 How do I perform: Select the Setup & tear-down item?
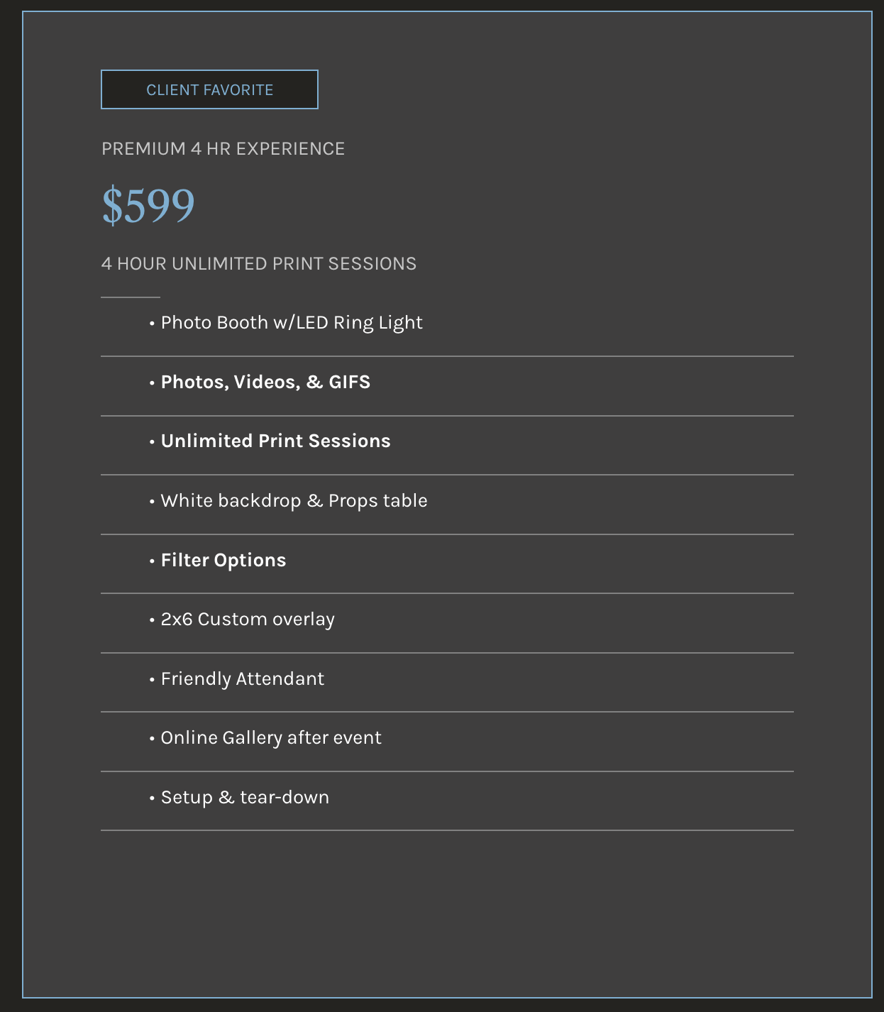pyautogui.click(x=245, y=798)
